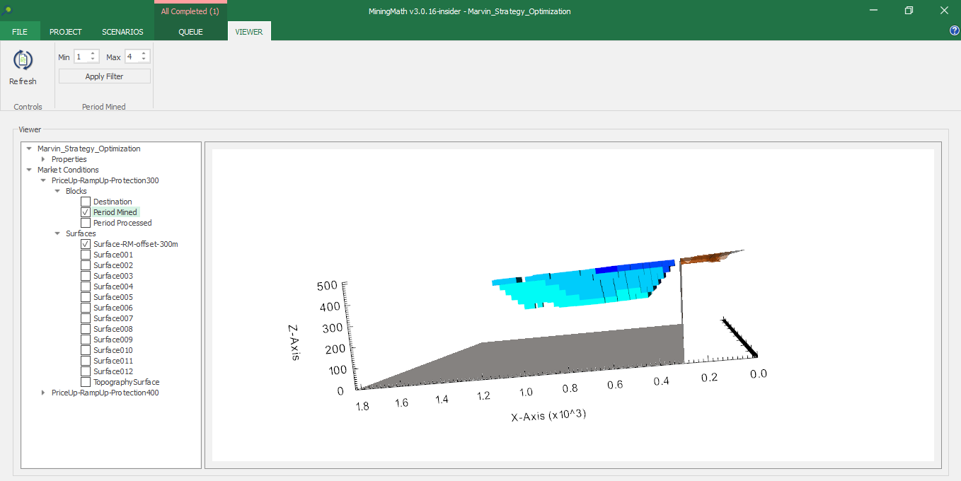961x481 pixels.
Task: Enable the Destination blocks checkbox
Action: (86, 202)
